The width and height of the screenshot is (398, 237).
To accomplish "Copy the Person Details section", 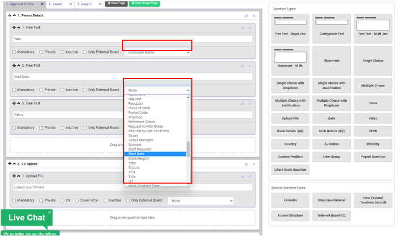I will pyautogui.click(x=246, y=16).
